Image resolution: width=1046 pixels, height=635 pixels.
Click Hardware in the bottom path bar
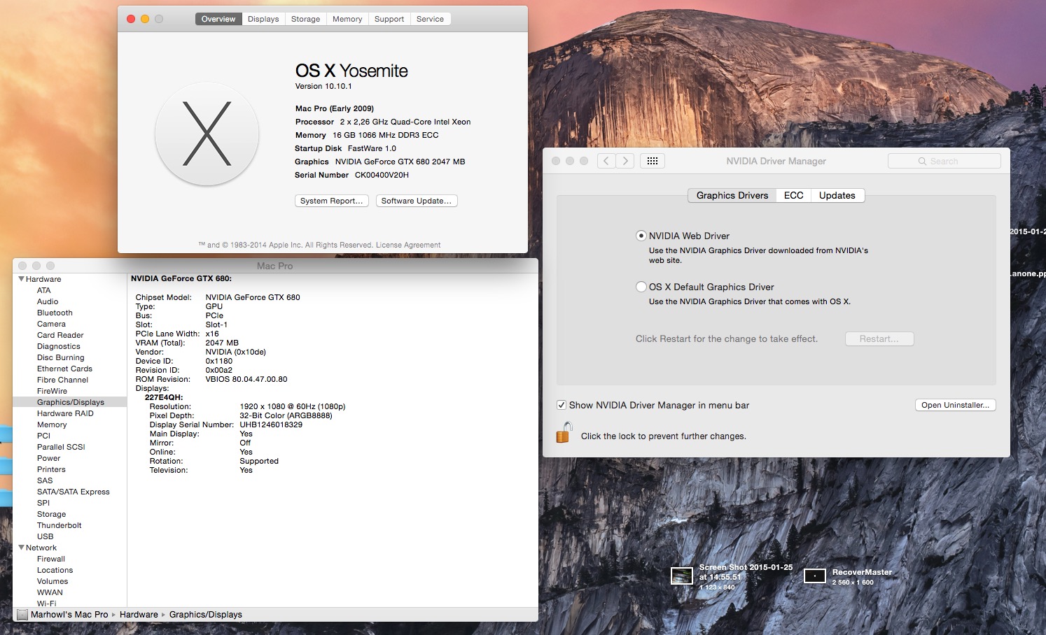pyautogui.click(x=139, y=615)
